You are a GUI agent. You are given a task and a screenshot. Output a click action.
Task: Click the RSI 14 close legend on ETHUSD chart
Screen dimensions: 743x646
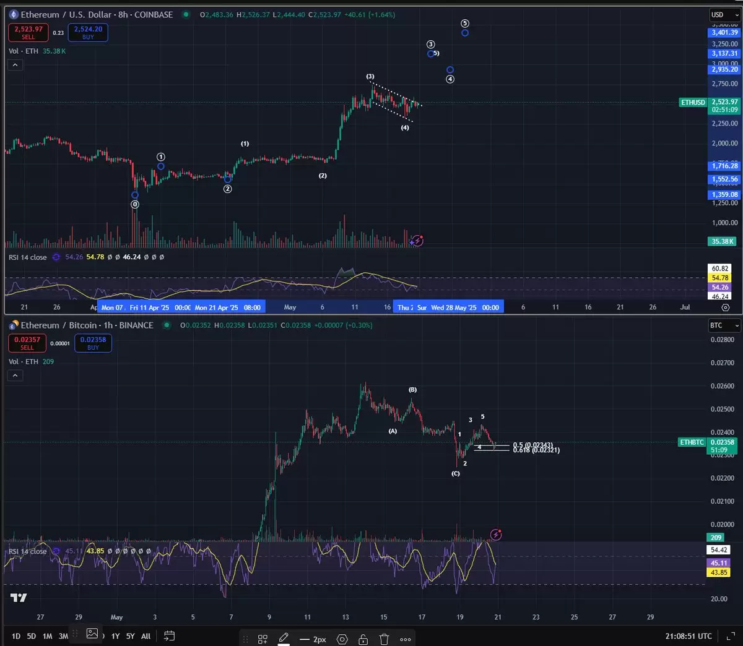point(28,257)
